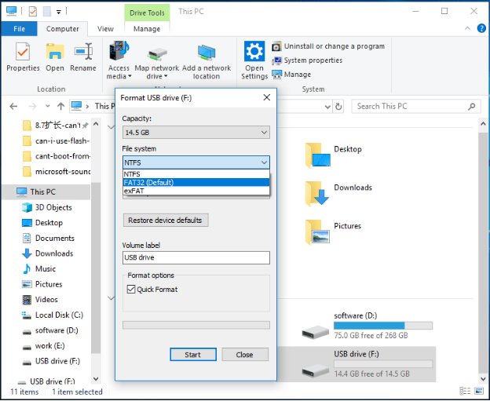Click the Downloads folder icon in content

click(317, 193)
